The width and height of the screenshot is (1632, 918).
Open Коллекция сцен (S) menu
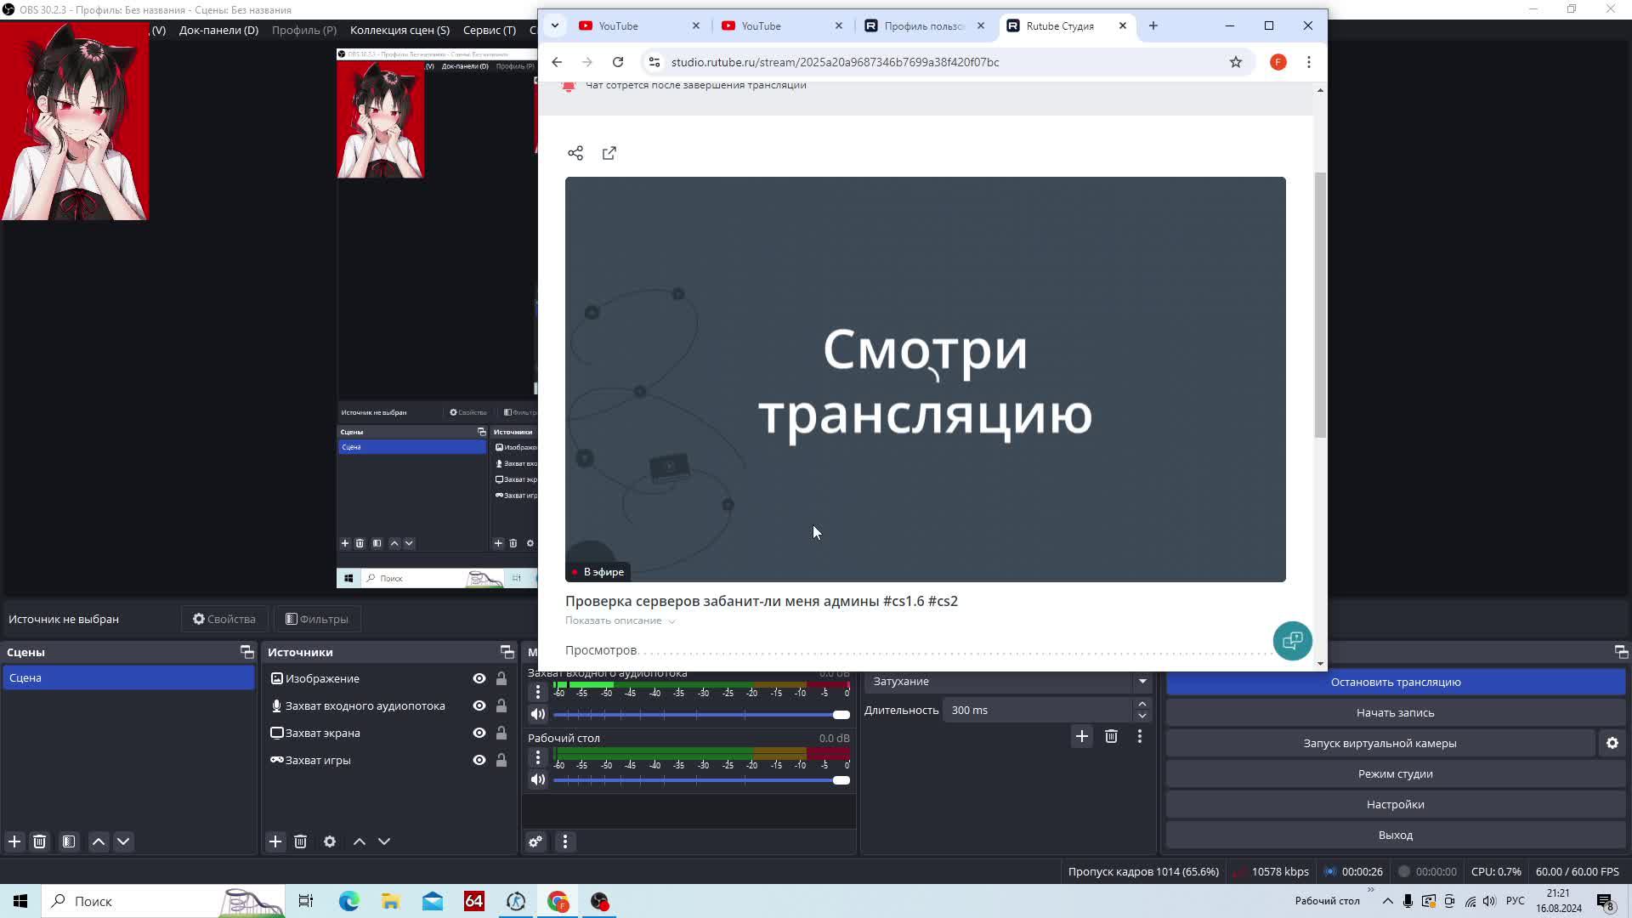pos(399,30)
